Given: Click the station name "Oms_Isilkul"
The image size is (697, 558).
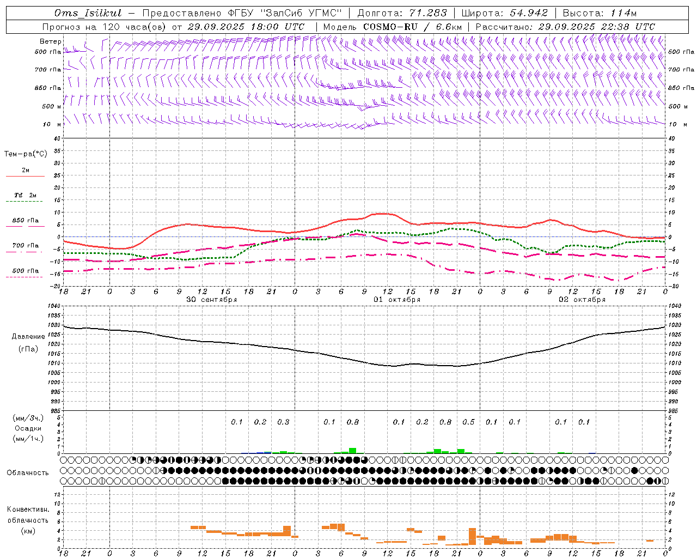Looking at the screenshot, I should 88,13.
